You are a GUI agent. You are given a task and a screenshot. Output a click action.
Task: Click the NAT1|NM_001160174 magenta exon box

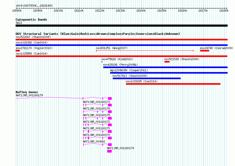109,151
